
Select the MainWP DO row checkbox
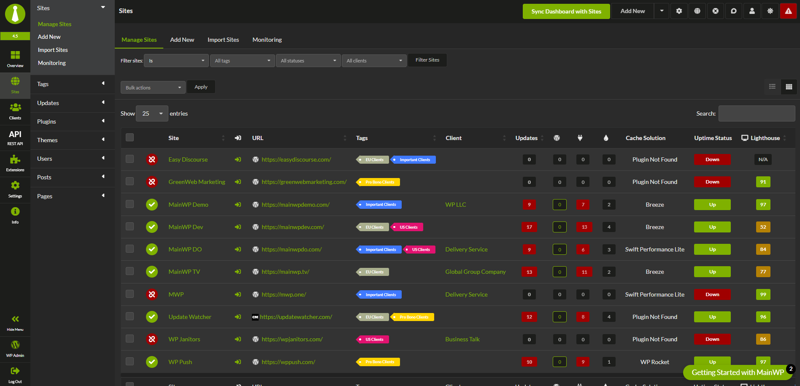click(130, 249)
